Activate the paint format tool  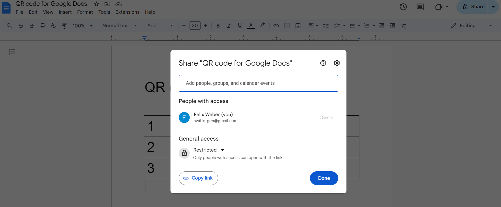click(x=64, y=26)
